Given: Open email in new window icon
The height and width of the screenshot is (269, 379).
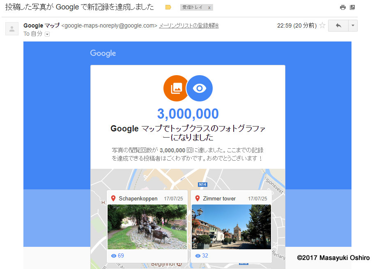Looking at the screenshot, I should pos(352,7).
